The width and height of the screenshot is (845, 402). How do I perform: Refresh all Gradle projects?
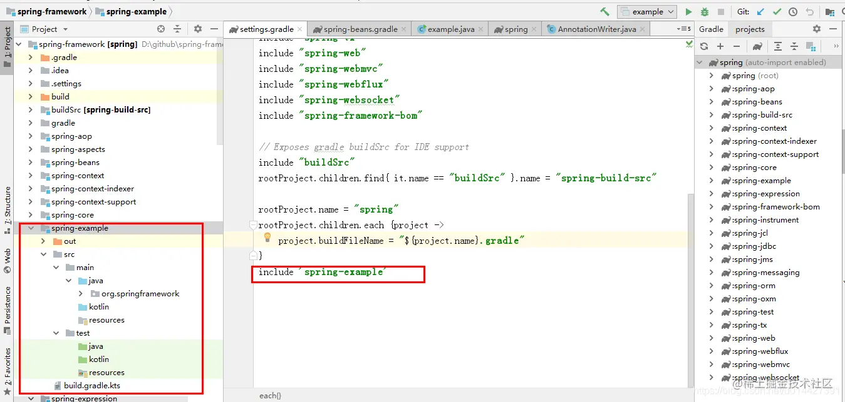click(704, 46)
